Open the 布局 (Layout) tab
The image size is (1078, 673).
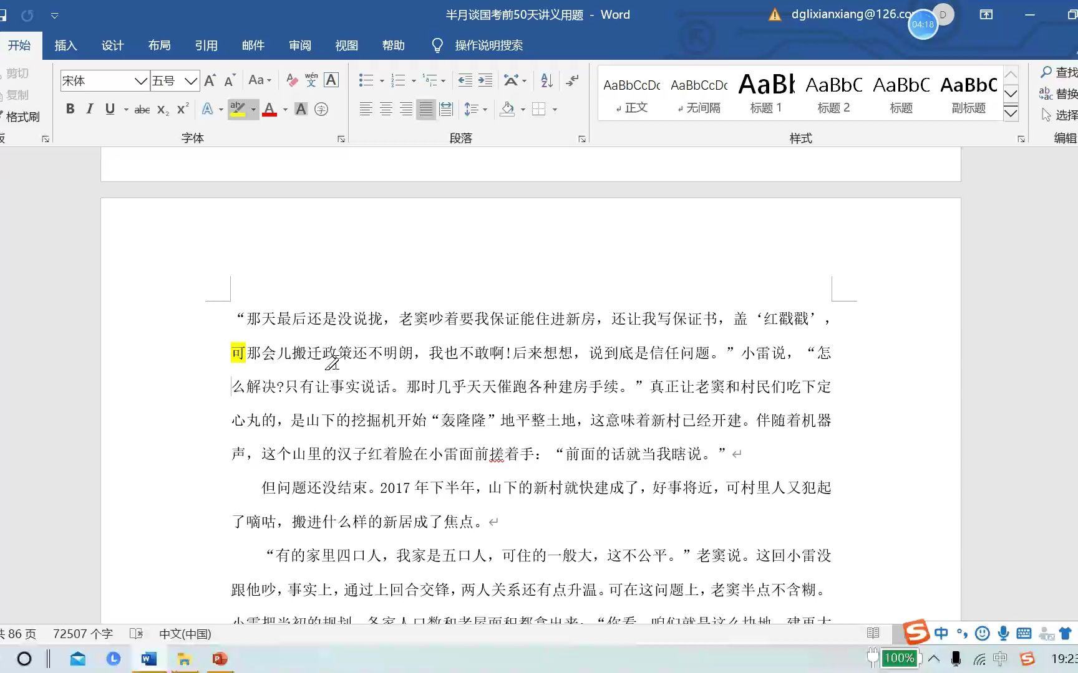[159, 45]
